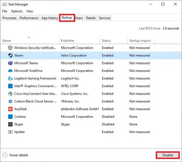Image resolution: width=182 pixels, height=162 pixels.
Task: Click the Logitech Gaming Framework icon
Action: point(10,78)
